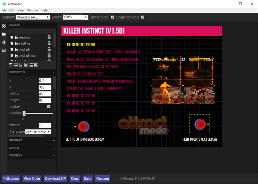Open the View menu
The image size is (258, 184).
tap(21, 10)
